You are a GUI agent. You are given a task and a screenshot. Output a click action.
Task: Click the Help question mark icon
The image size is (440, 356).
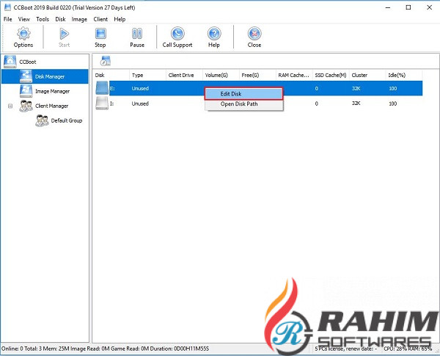point(214,34)
